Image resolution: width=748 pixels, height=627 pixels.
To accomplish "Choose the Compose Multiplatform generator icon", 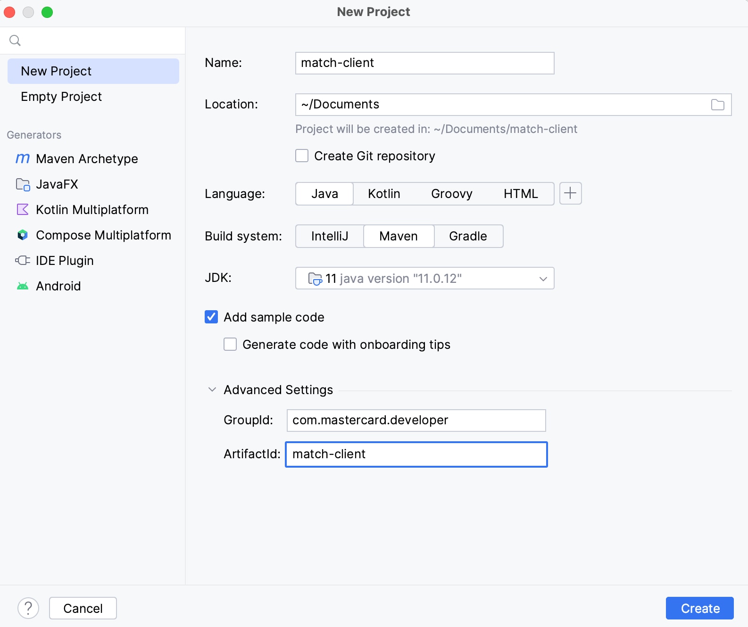I will point(23,235).
